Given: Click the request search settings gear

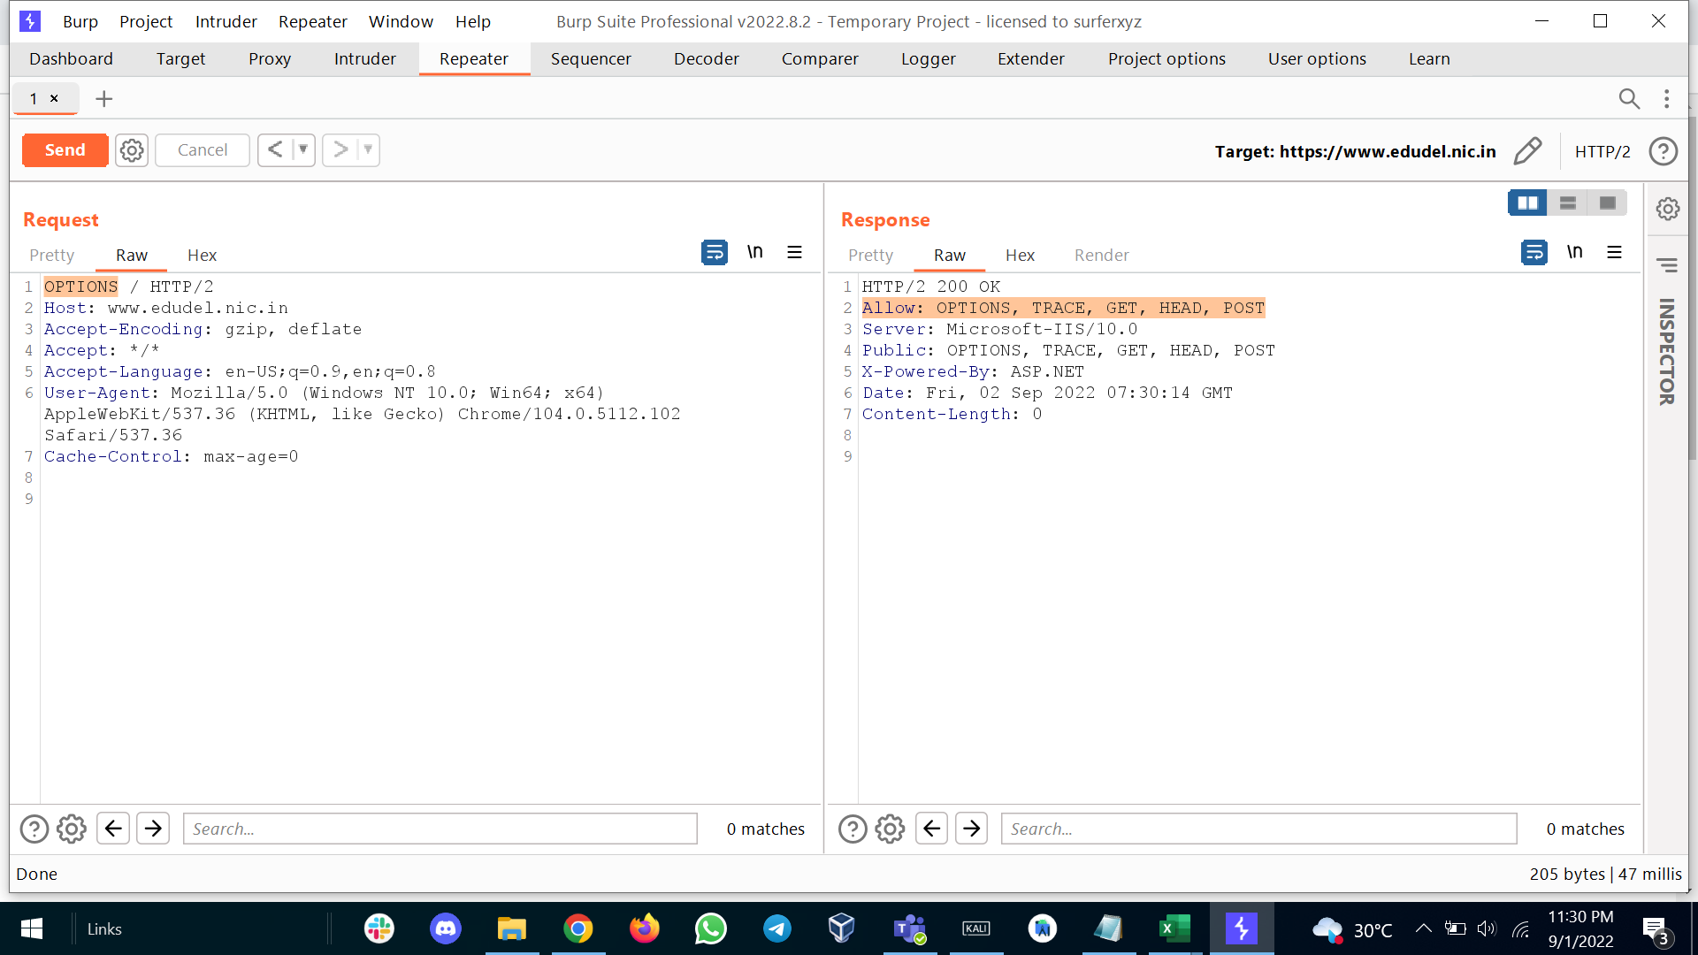Looking at the screenshot, I should tap(72, 829).
